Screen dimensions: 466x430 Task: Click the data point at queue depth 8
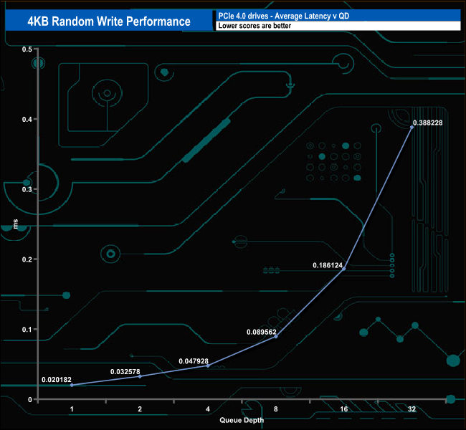click(276, 336)
